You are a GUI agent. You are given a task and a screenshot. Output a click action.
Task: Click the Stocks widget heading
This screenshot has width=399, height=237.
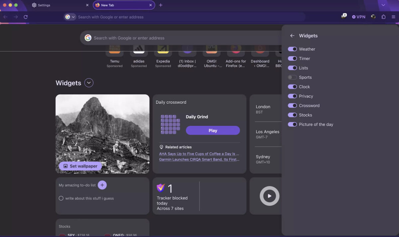(65, 226)
